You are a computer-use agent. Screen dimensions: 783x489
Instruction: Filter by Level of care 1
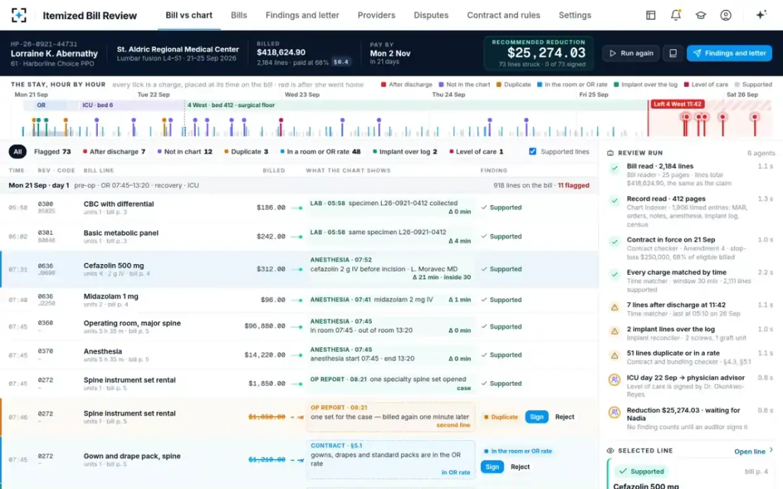click(476, 151)
